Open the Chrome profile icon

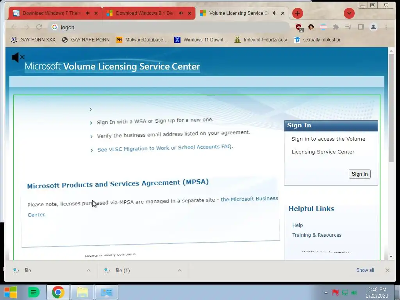(373, 27)
